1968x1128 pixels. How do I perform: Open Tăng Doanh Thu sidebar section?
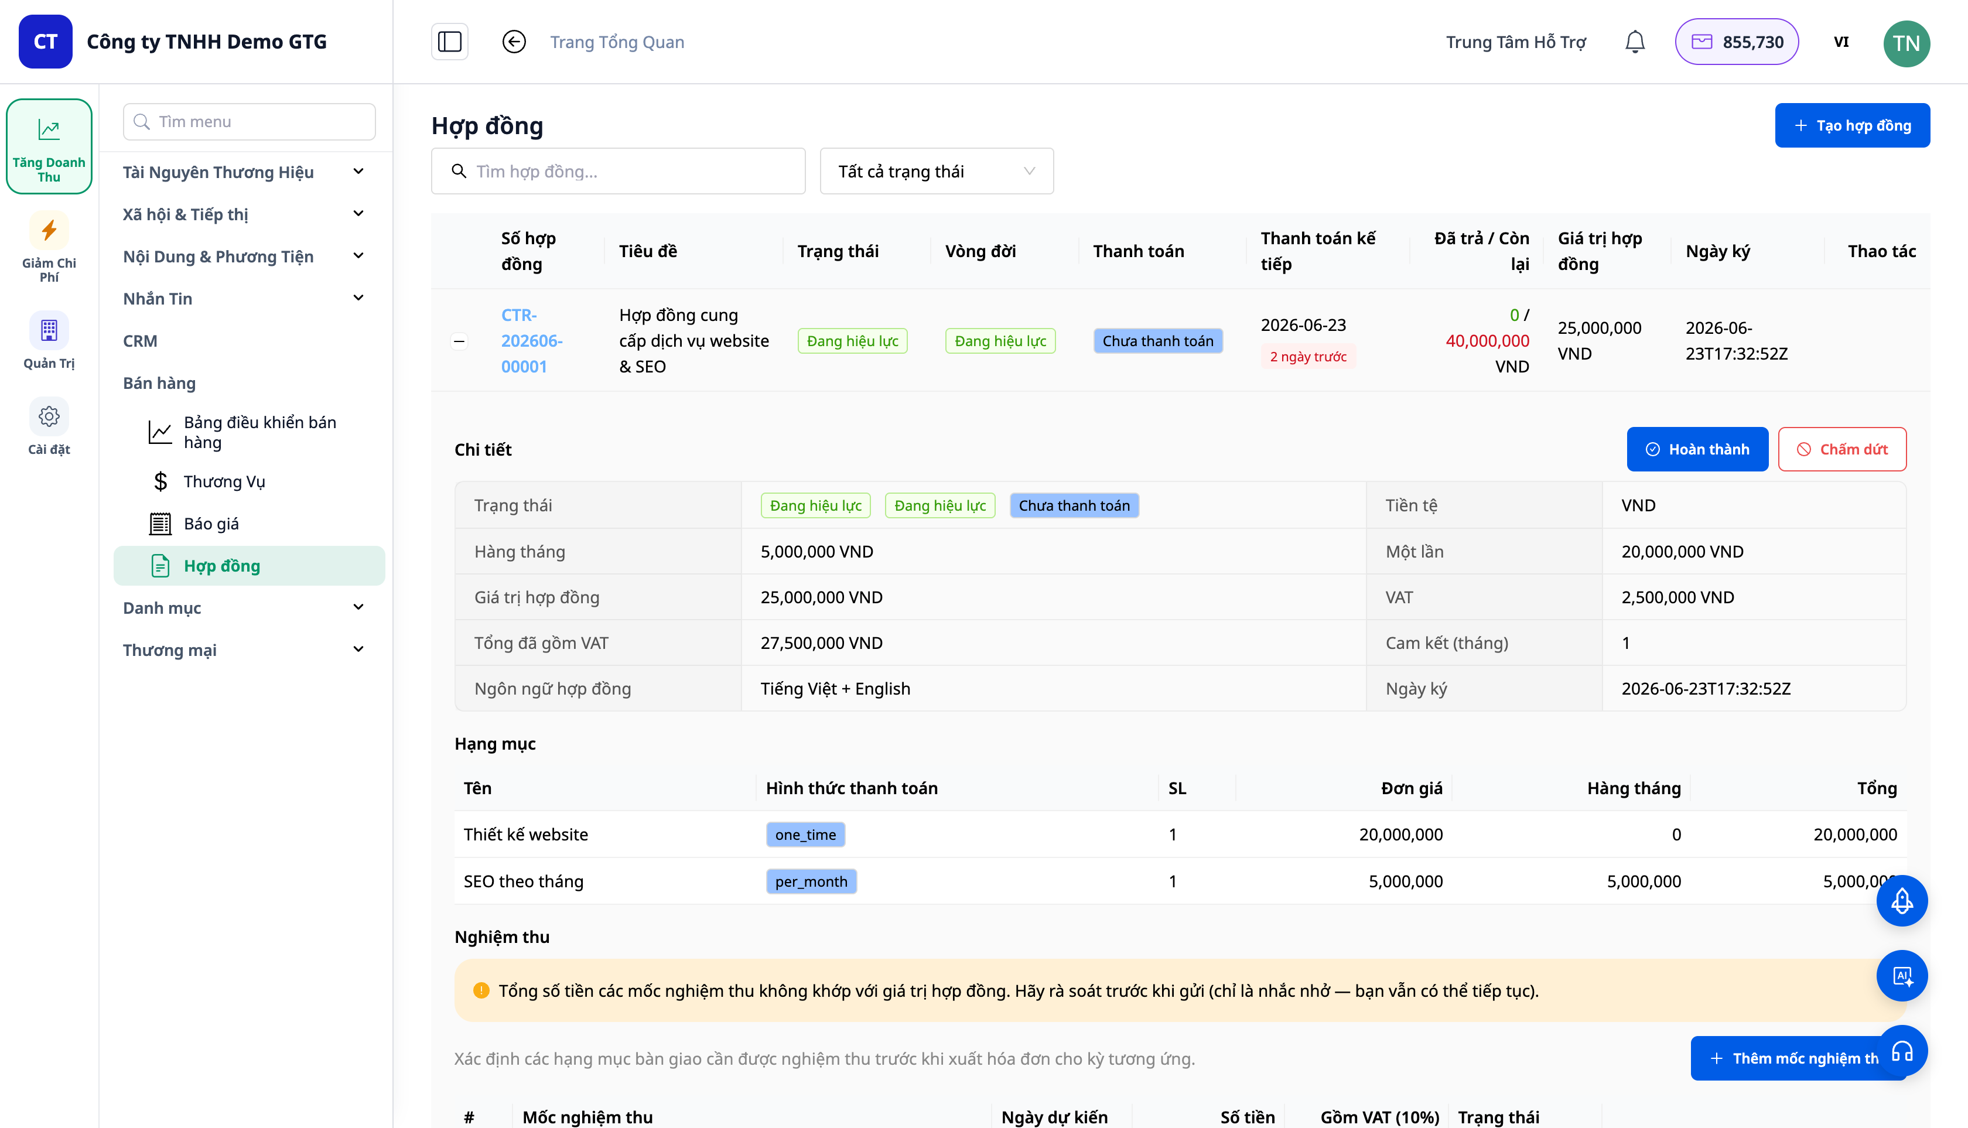tap(49, 146)
